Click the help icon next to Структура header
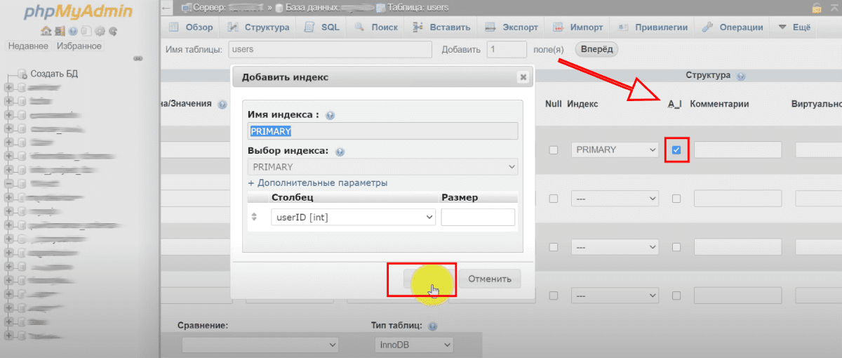The width and height of the screenshot is (842, 358). 741,76
